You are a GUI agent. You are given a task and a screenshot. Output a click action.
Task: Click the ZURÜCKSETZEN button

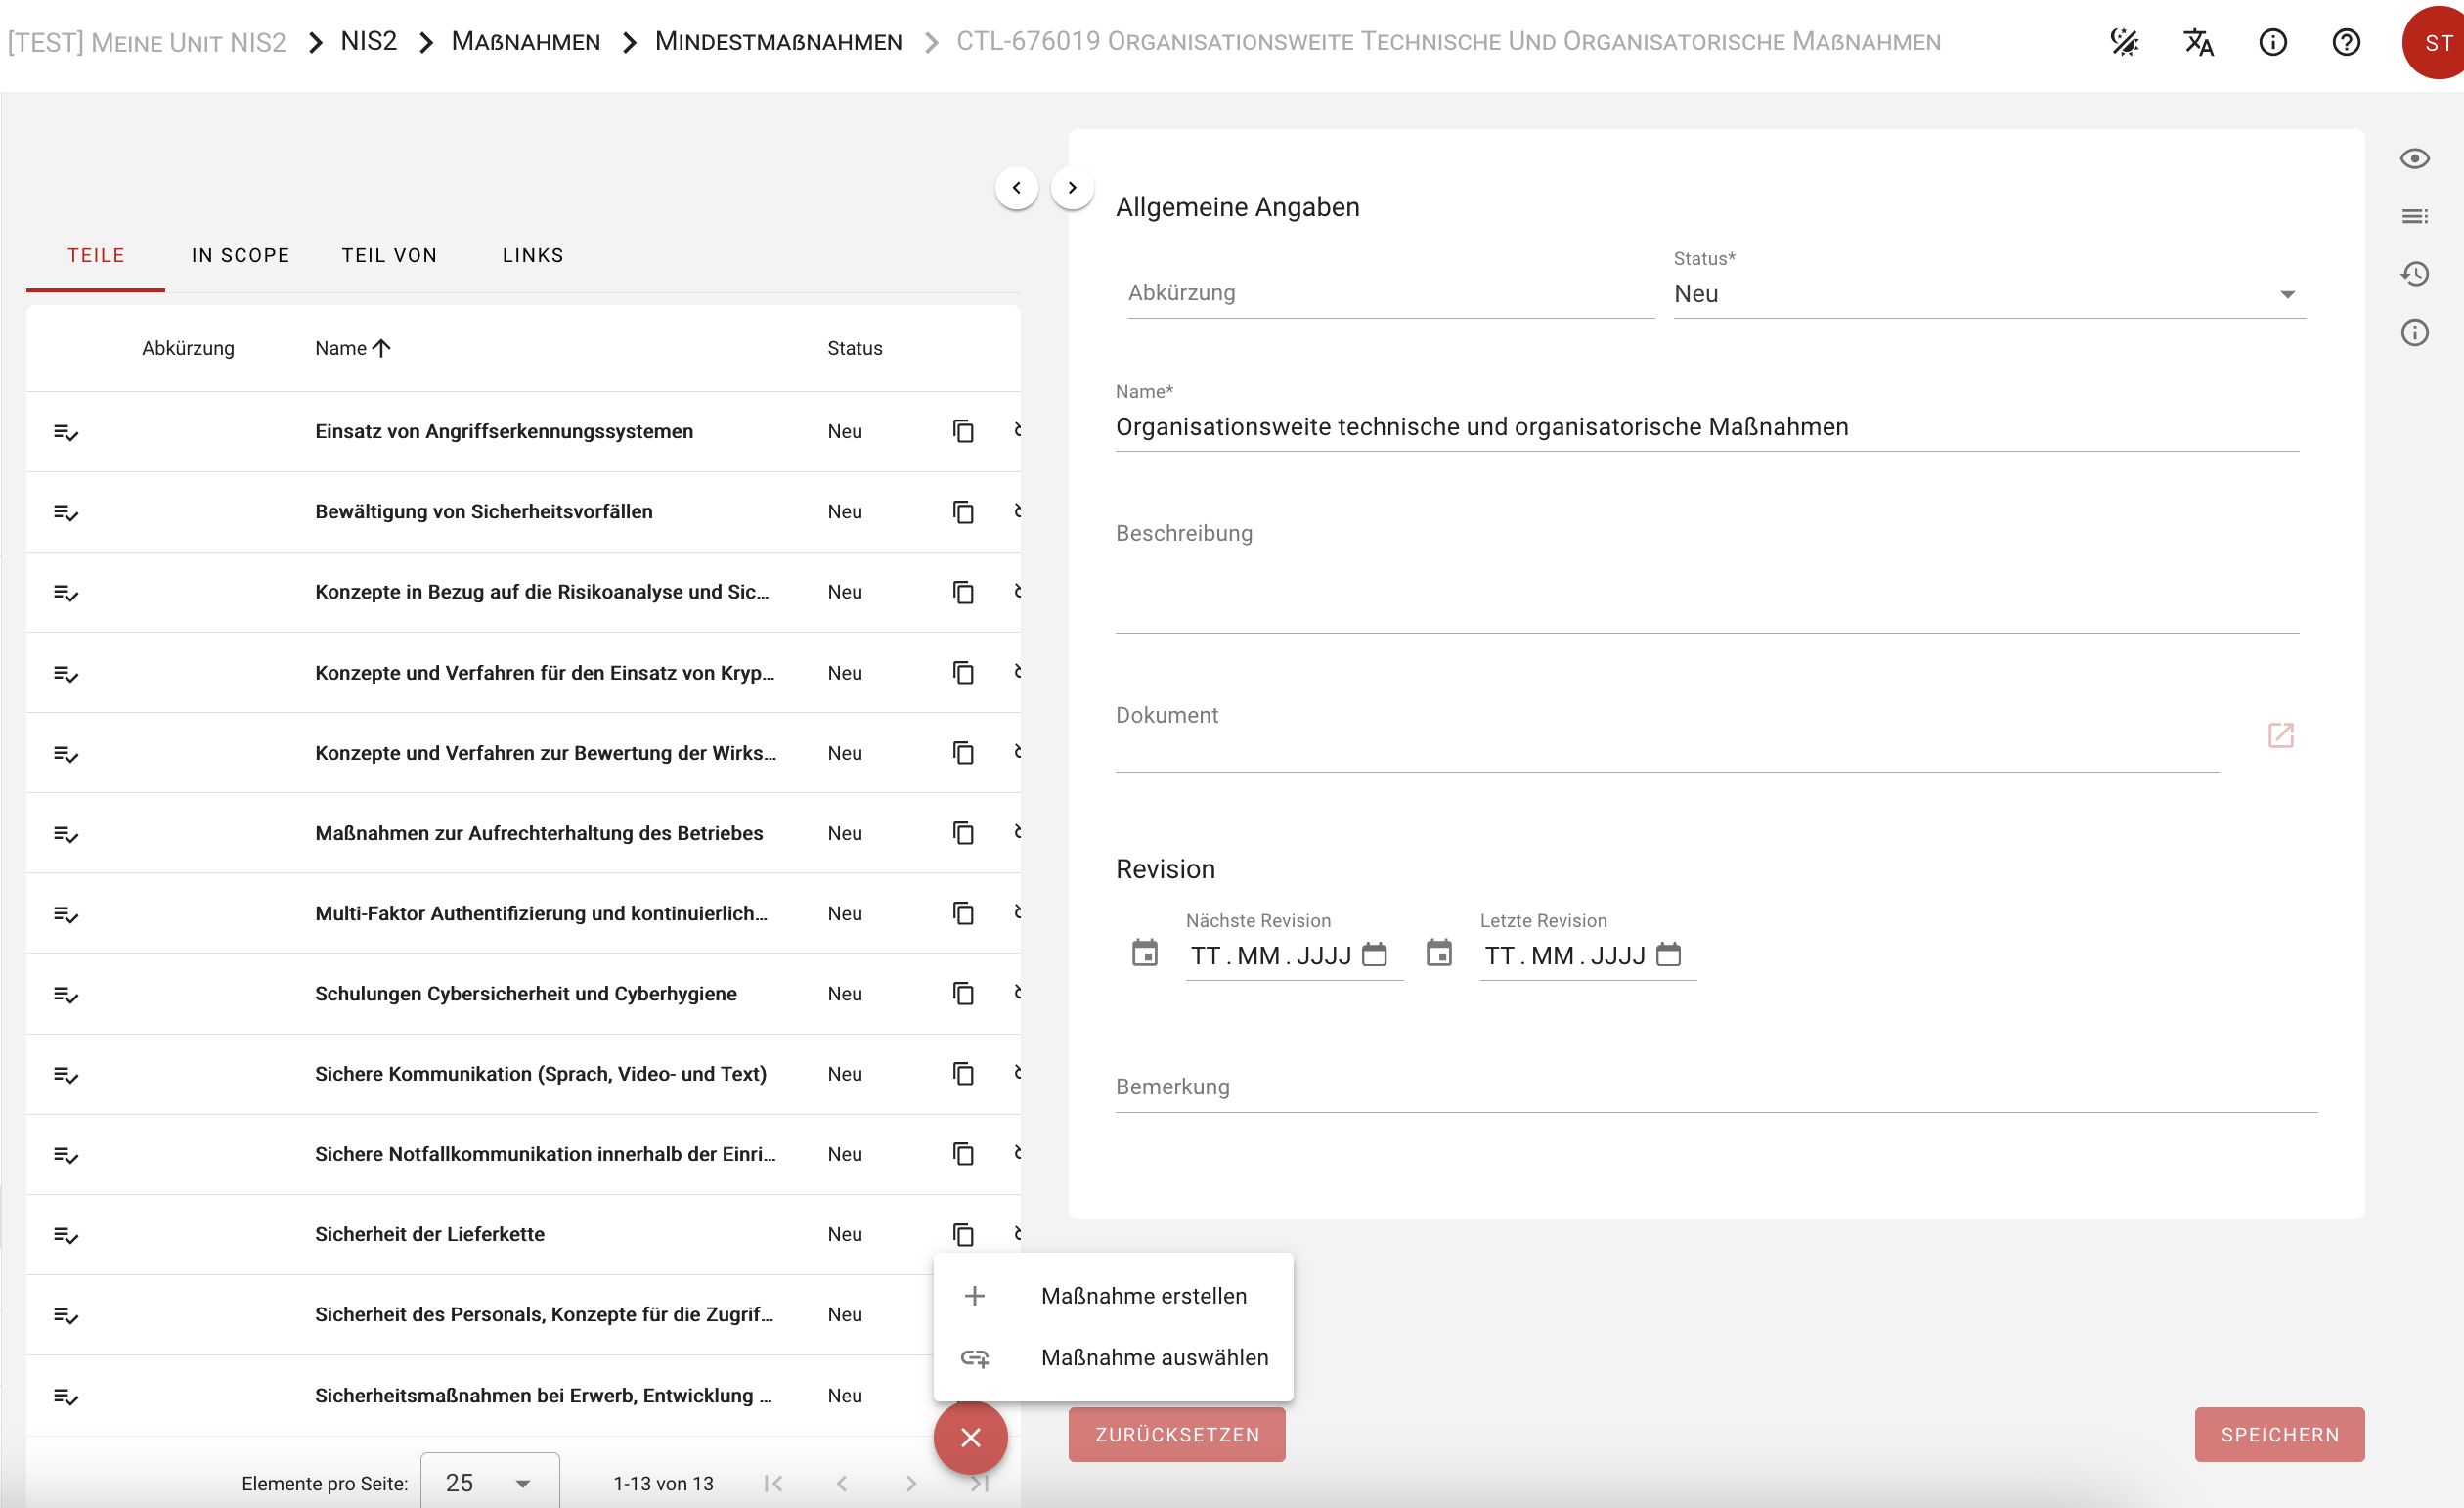[x=1176, y=1435]
